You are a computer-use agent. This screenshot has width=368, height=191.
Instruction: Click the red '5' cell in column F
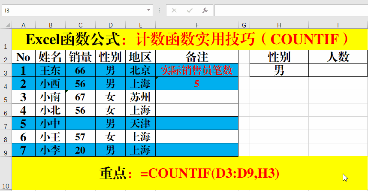tap(197, 83)
